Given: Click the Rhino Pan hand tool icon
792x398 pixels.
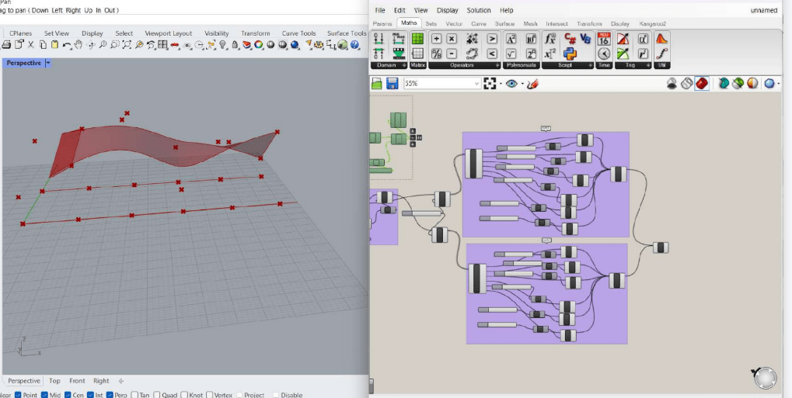Looking at the screenshot, I should pos(79,46).
